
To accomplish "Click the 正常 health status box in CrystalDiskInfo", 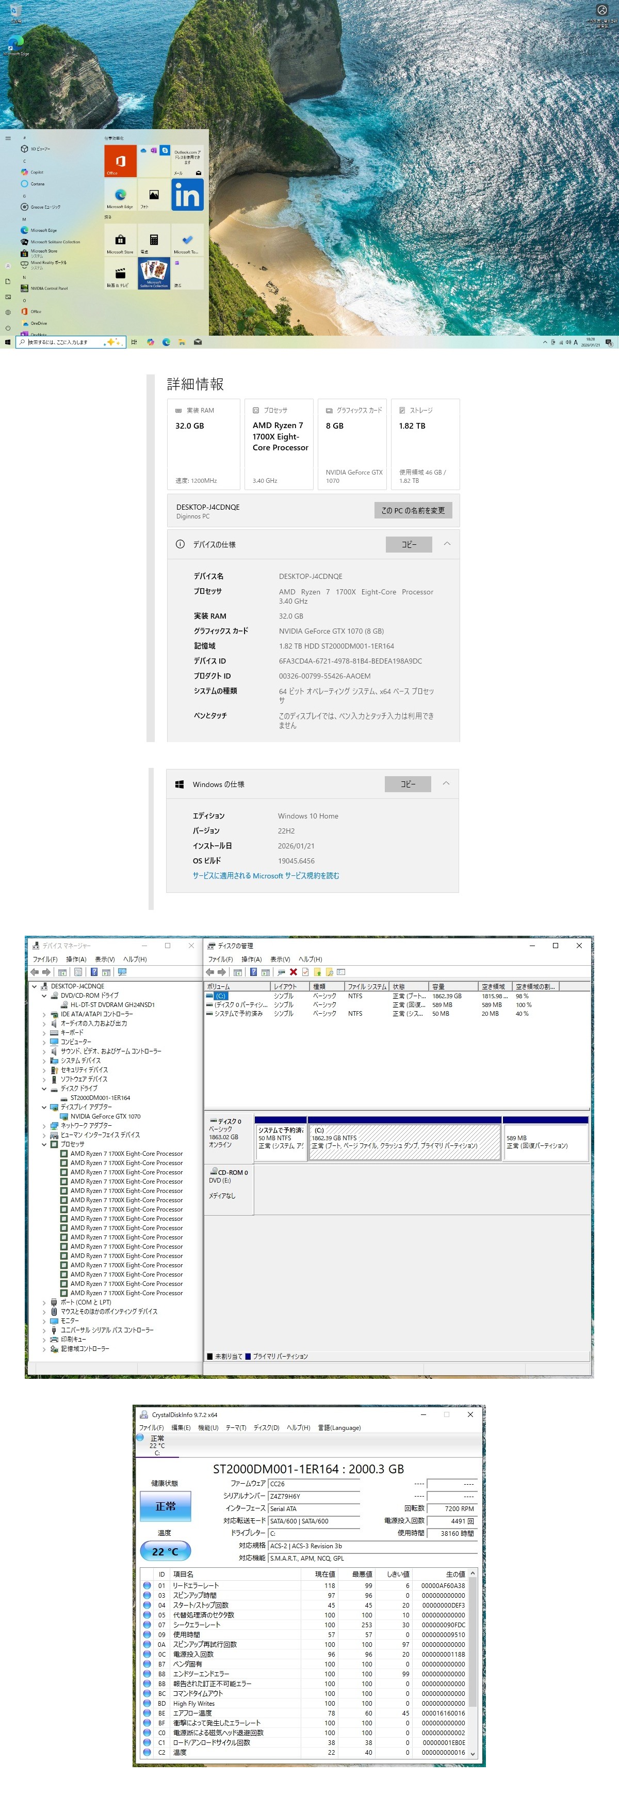I will pos(166,1506).
